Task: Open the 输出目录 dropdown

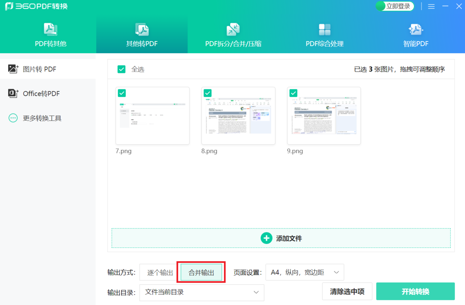Action: coord(202,293)
